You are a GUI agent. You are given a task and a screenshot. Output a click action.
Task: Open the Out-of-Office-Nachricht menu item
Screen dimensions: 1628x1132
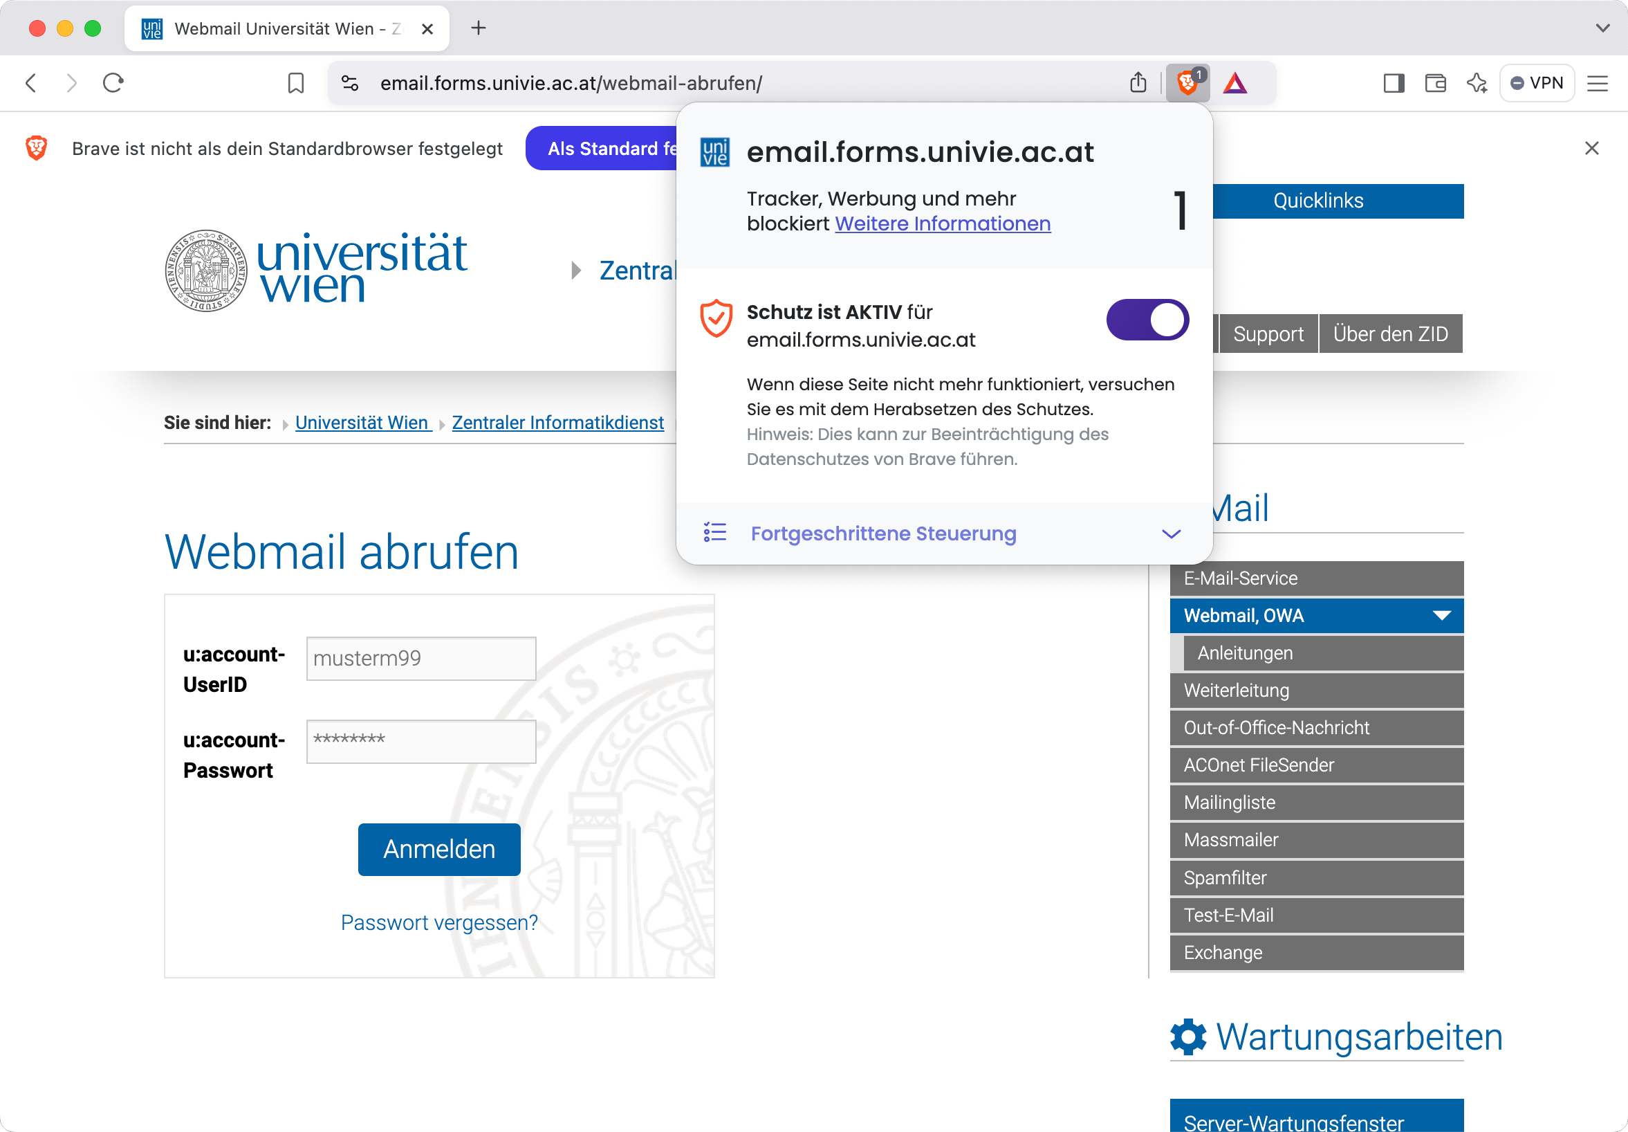(x=1316, y=728)
